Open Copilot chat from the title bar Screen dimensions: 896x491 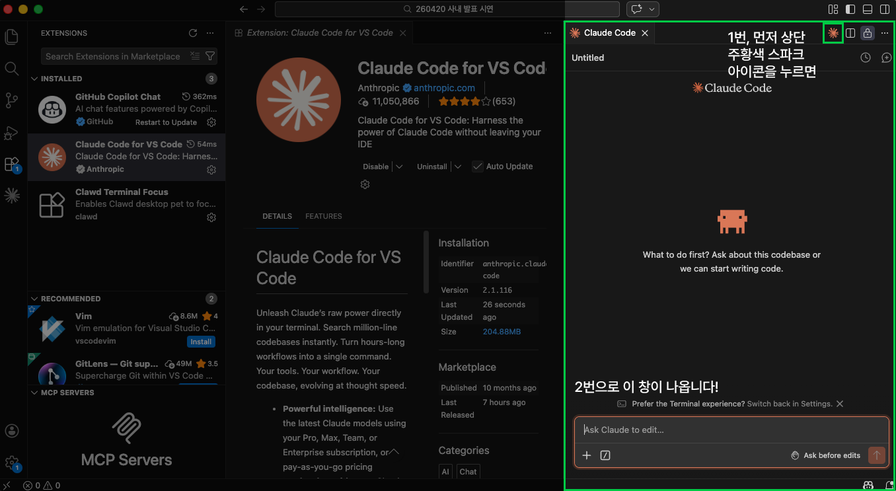637,9
